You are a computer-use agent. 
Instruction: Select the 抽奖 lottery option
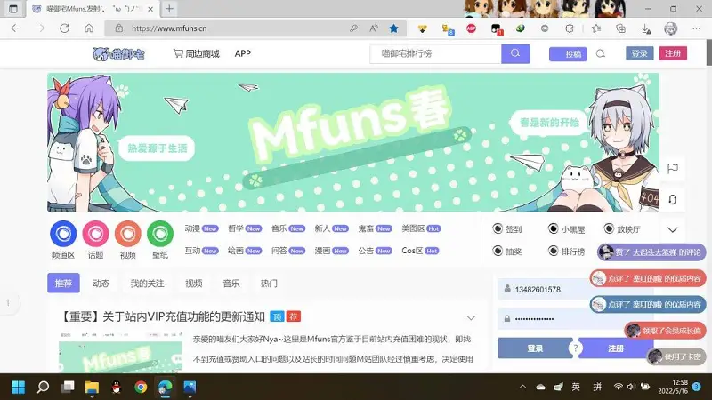(x=507, y=252)
